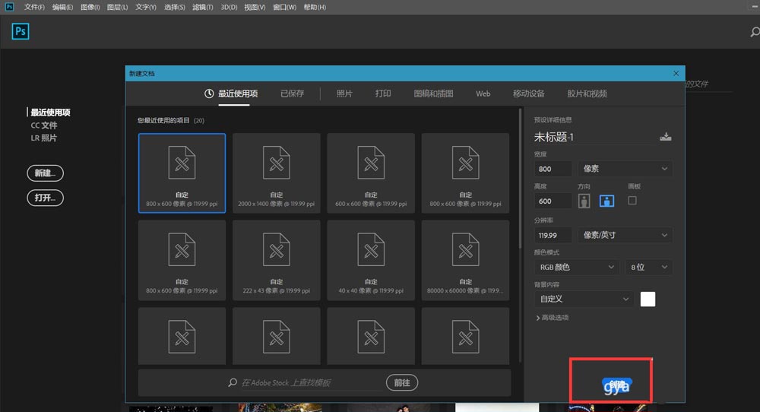Click the Adobe Stock search magnifier icon
This screenshot has height=412, width=760.
[x=233, y=382]
